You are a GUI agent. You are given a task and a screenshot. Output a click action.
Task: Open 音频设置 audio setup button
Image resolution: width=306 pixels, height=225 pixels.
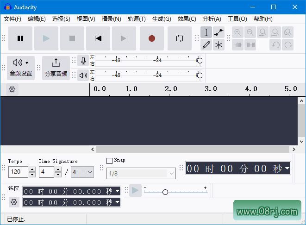[x=21, y=68]
